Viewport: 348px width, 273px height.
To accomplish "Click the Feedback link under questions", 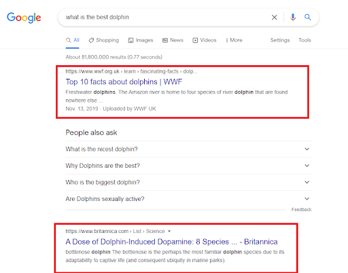I will tap(301, 210).
